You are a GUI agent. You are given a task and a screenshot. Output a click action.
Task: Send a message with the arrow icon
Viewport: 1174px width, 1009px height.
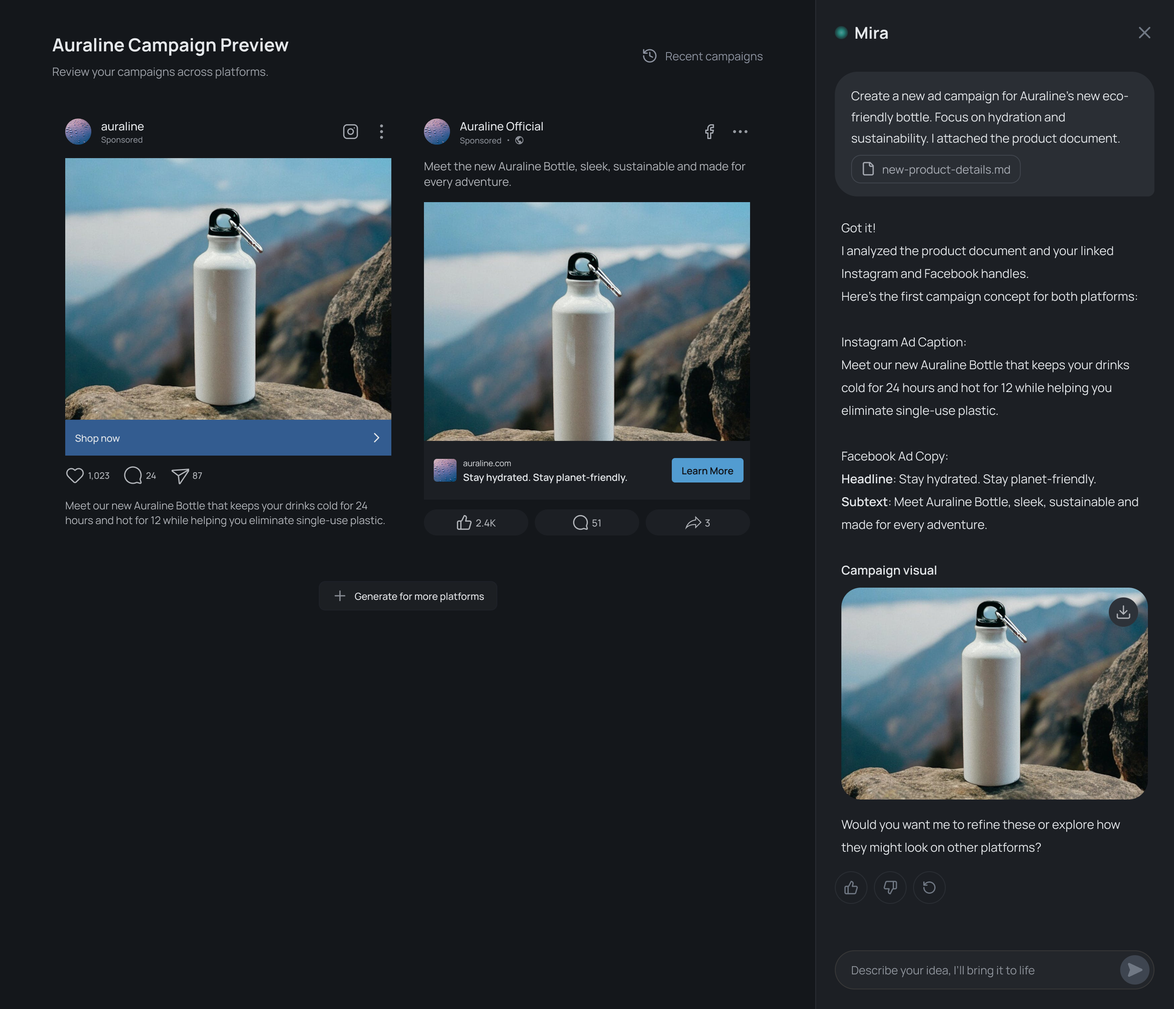point(1134,969)
